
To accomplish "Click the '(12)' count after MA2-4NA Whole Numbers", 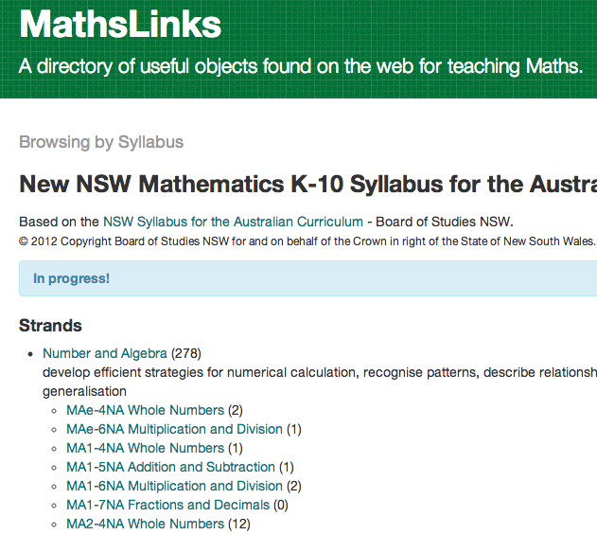I will [239, 524].
